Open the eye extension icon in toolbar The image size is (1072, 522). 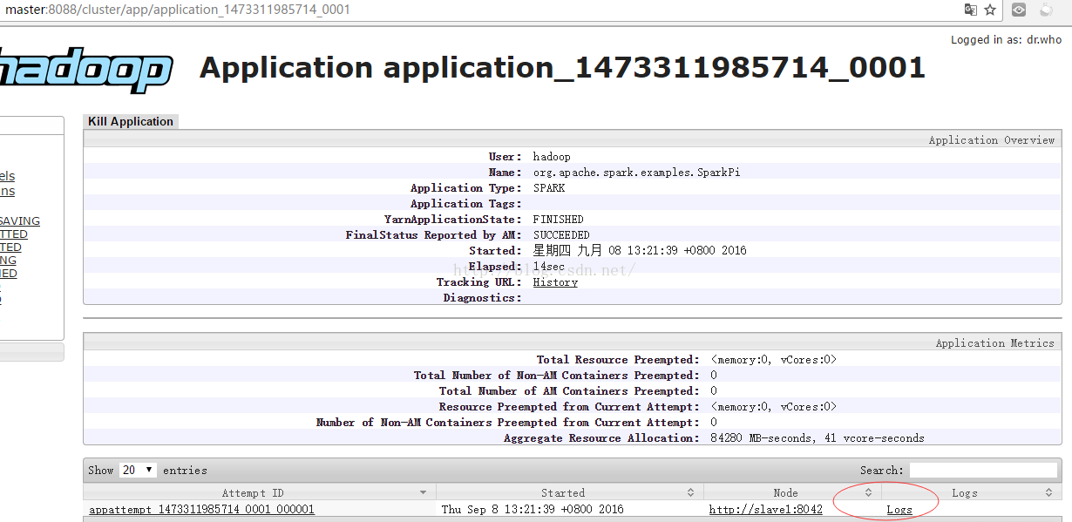click(x=1019, y=10)
